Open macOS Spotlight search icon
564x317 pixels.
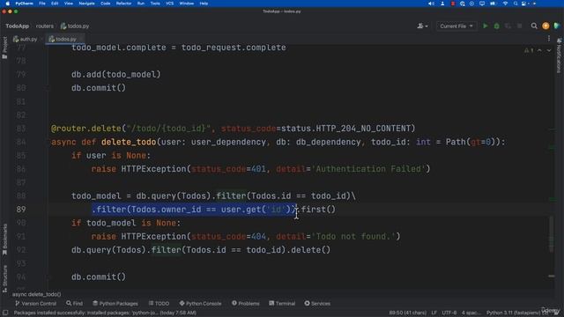[x=516, y=4]
